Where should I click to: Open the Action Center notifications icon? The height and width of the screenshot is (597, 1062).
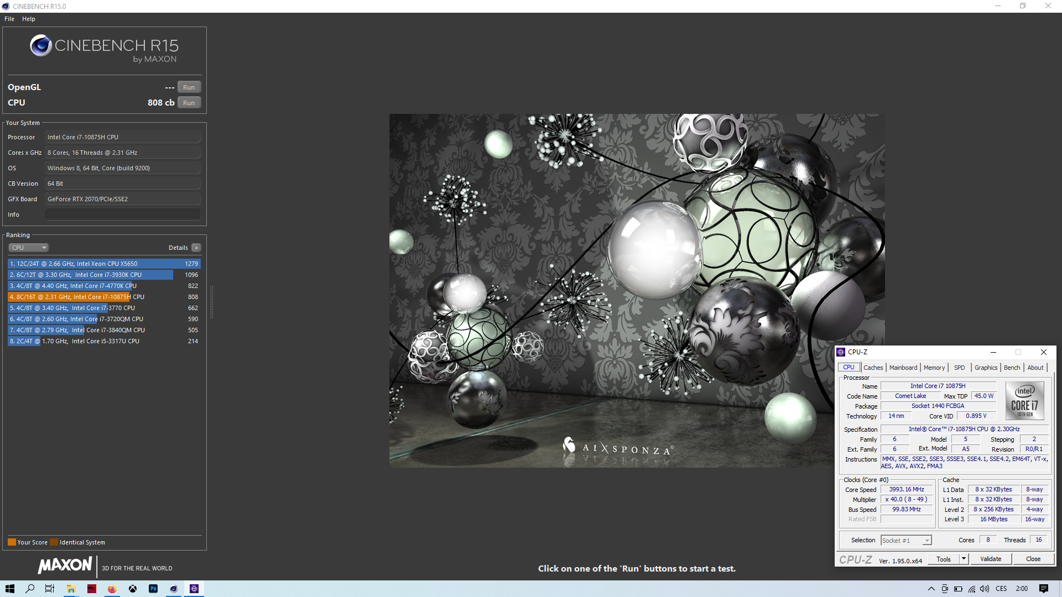1044,589
